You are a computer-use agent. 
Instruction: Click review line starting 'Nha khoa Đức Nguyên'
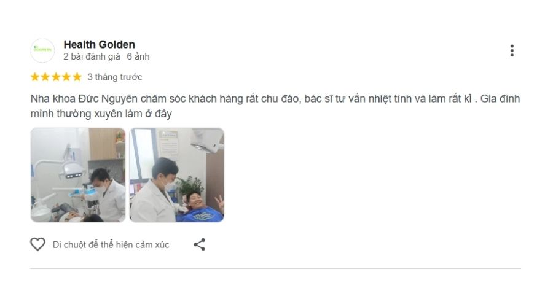pyautogui.click(x=275, y=99)
